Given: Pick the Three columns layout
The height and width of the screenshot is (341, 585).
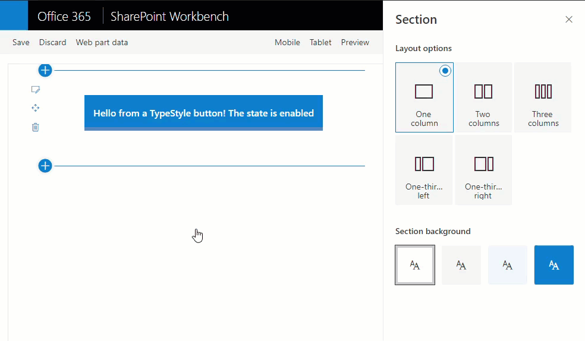Looking at the screenshot, I should pyautogui.click(x=543, y=97).
